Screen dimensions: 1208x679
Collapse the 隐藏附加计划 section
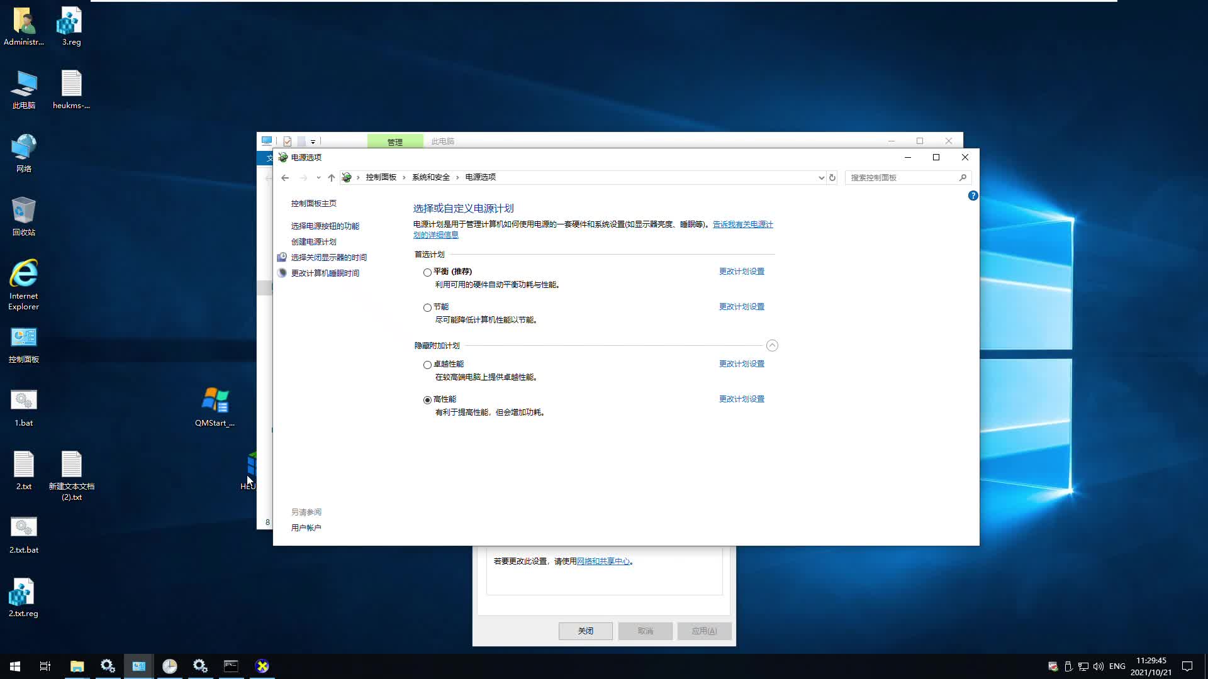tap(772, 346)
